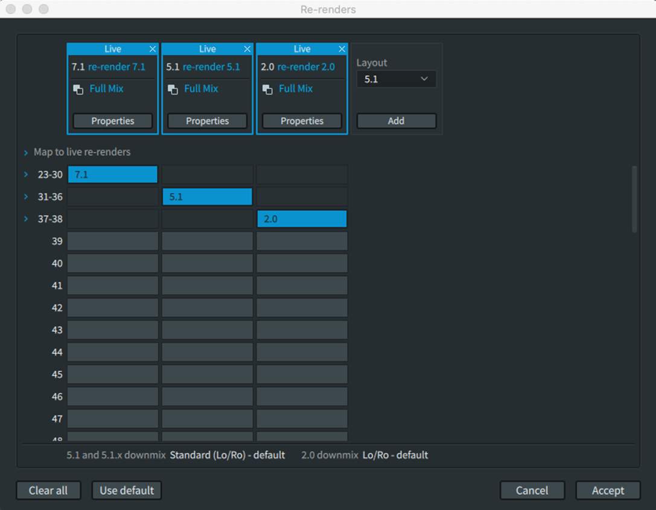
Task: Expand channel row 31-36
Action: pyautogui.click(x=26, y=197)
